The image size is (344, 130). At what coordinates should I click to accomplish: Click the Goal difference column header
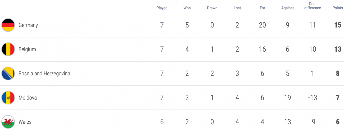pos(312,6)
